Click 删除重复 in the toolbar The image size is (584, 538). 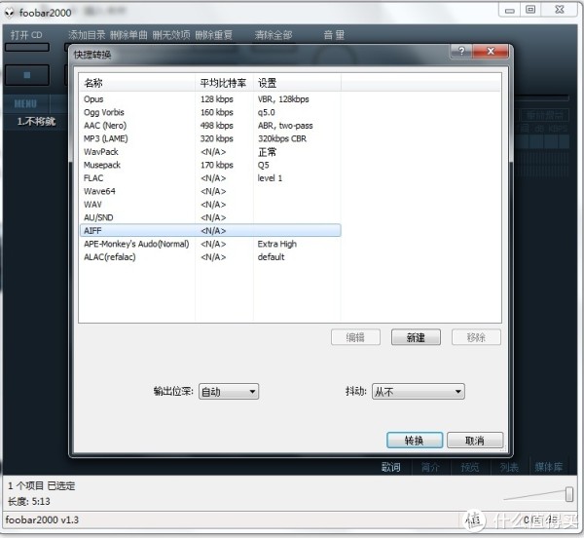[x=214, y=35]
